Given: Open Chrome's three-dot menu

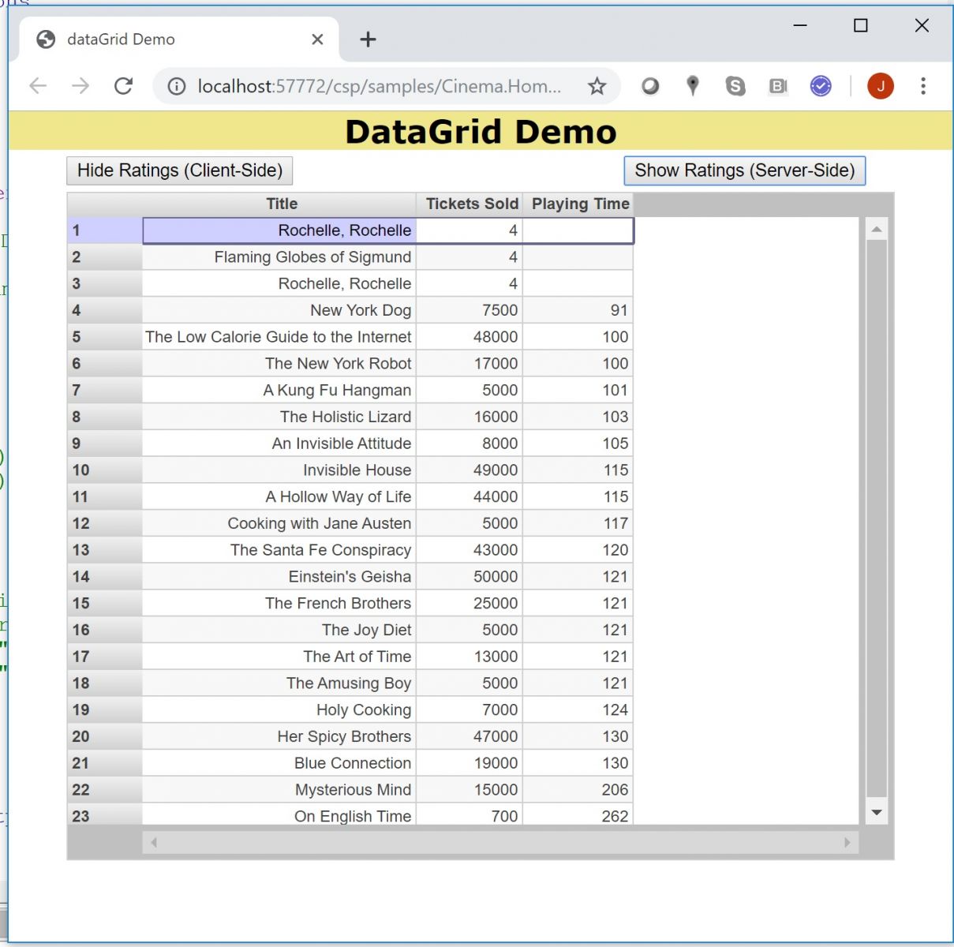Looking at the screenshot, I should [923, 86].
